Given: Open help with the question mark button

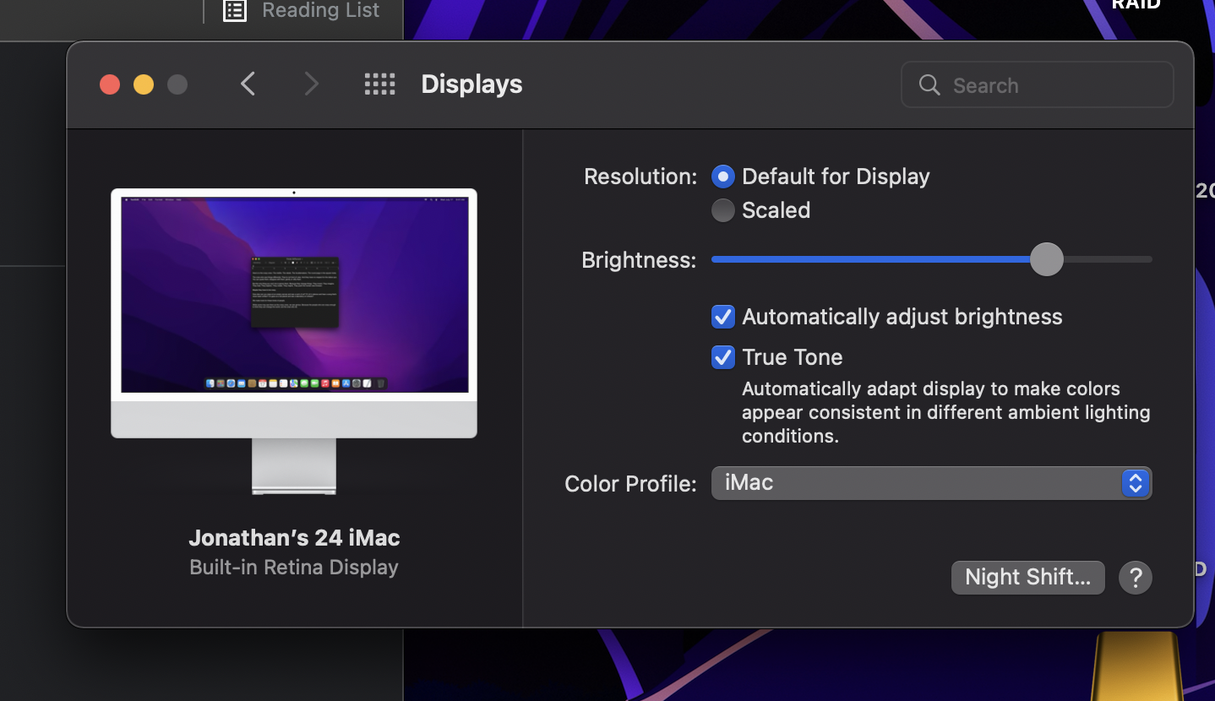Looking at the screenshot, I should (1136, 578).
